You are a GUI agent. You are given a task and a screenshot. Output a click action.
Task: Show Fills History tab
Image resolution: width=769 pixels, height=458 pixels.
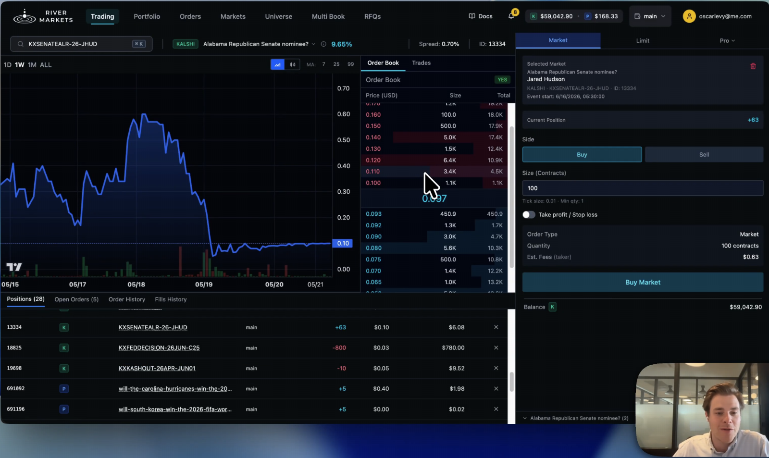171,299
